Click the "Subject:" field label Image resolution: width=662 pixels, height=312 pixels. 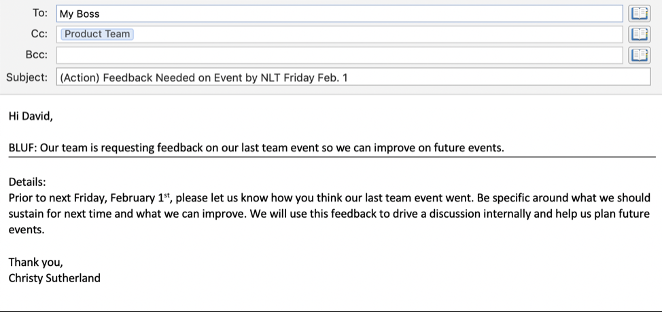point(27,77)
